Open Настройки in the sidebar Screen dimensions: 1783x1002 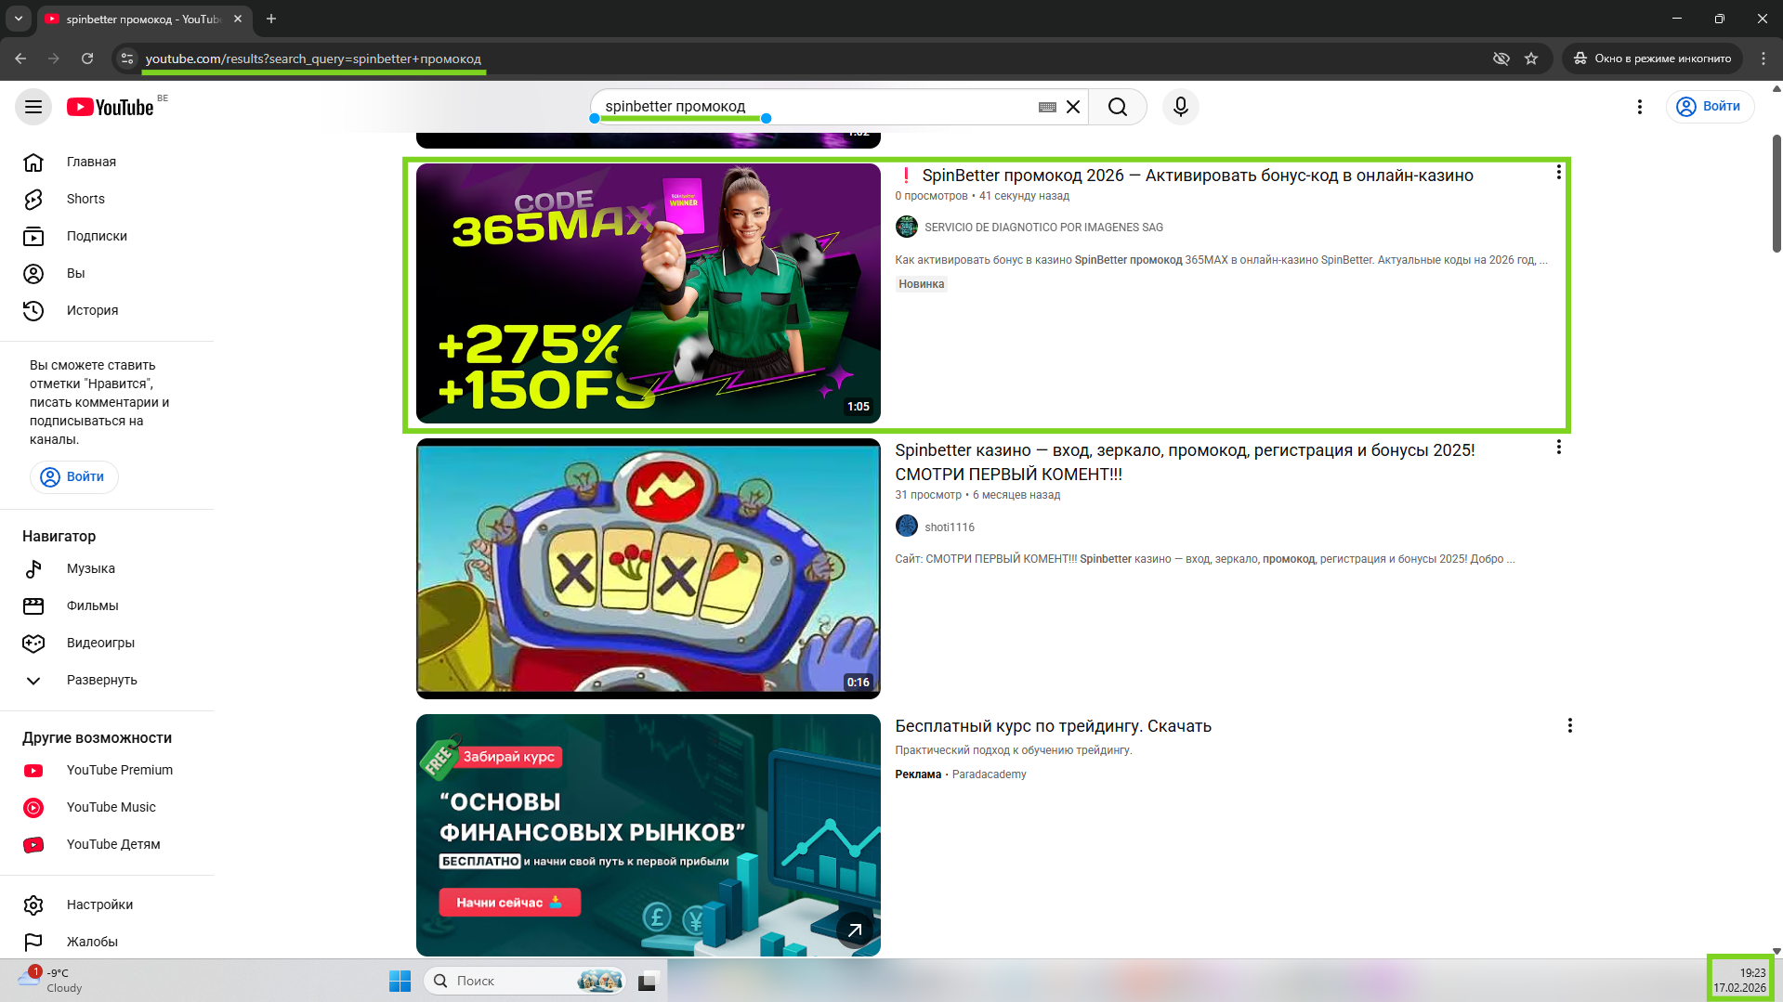107,904
